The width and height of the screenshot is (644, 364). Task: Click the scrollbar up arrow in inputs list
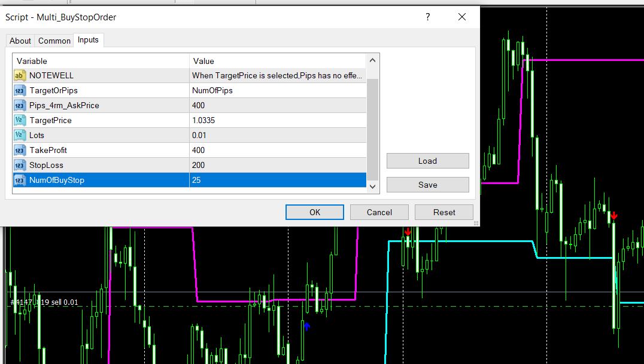pos(372,61)
